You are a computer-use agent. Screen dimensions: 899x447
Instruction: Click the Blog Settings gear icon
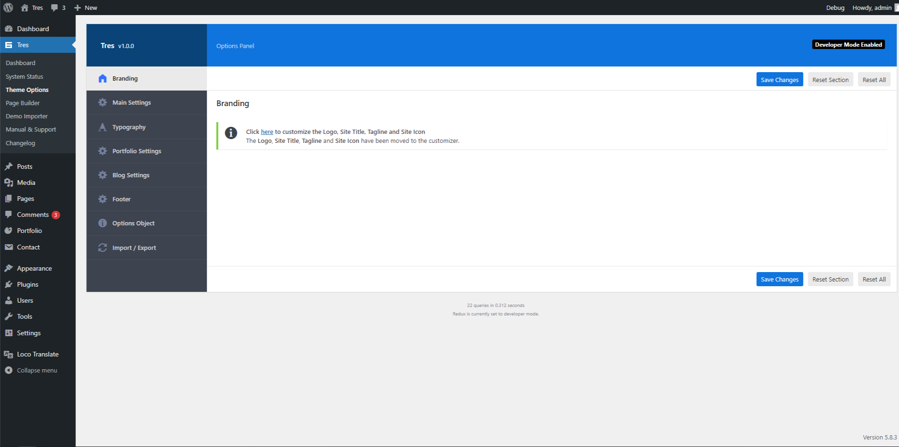(x=102, y=175)
